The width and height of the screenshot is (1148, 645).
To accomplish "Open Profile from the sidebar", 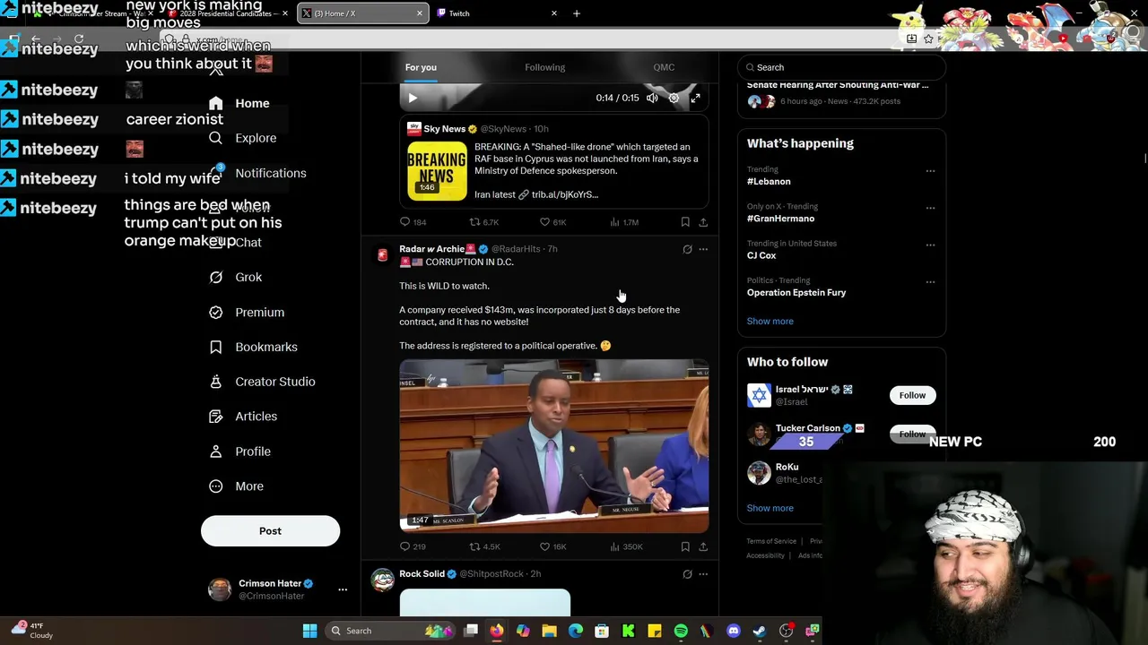I will coord(239,451).
